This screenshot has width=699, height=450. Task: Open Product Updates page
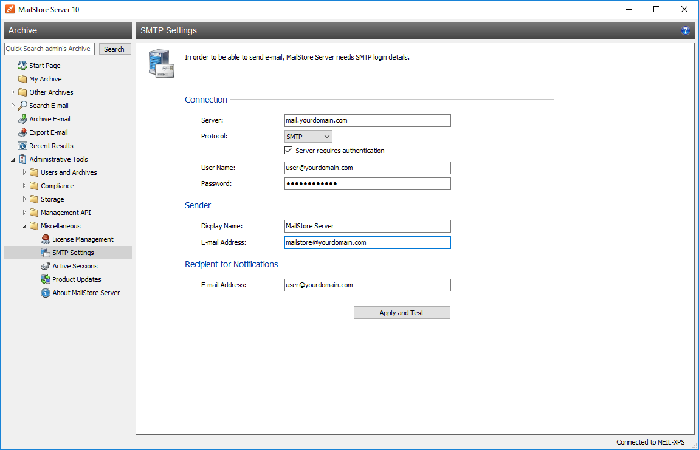click(x=77, y=279)
